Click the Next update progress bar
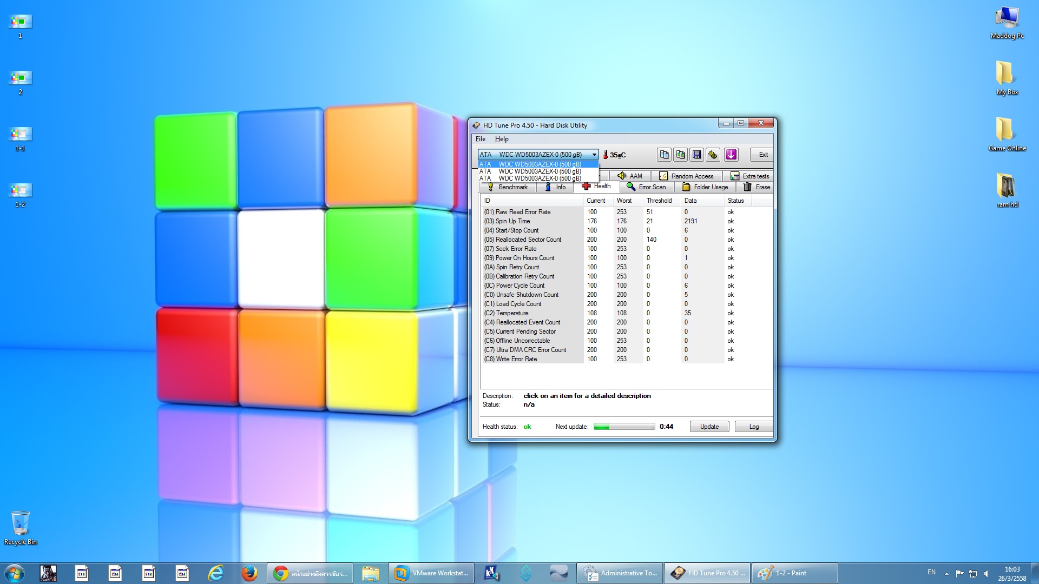Screen dimensions: 1039x584 pyautogui.click(x=624, y=427)
